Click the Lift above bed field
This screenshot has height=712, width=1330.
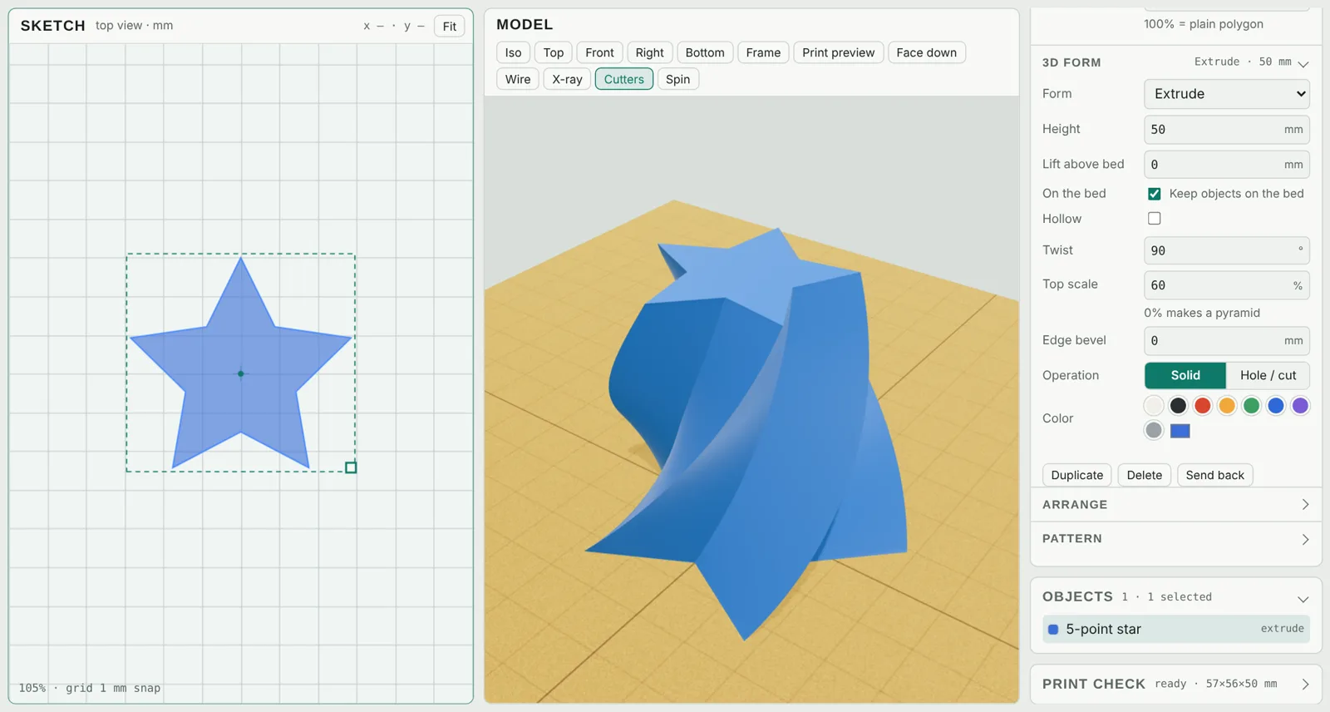1227,165
